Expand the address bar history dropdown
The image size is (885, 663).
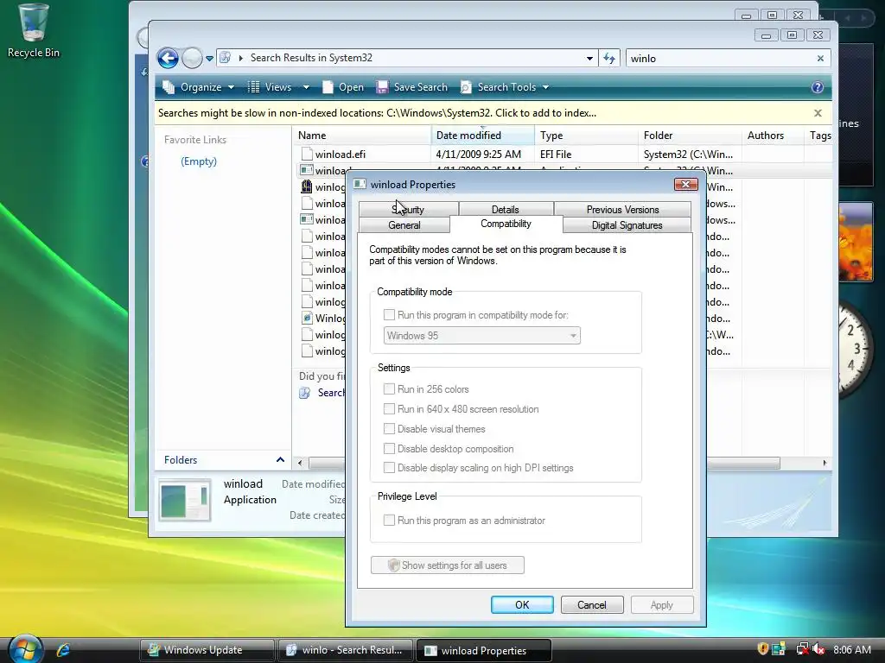(589, 59)
